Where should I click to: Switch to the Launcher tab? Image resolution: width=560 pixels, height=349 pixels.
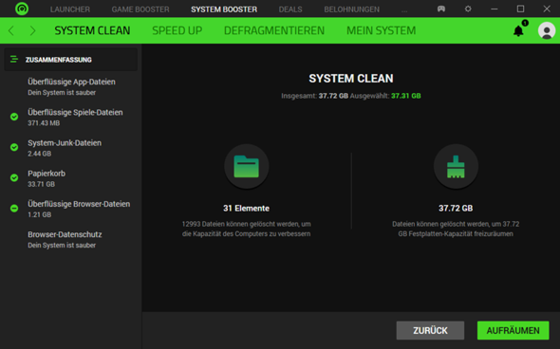[x=70, y=9]
